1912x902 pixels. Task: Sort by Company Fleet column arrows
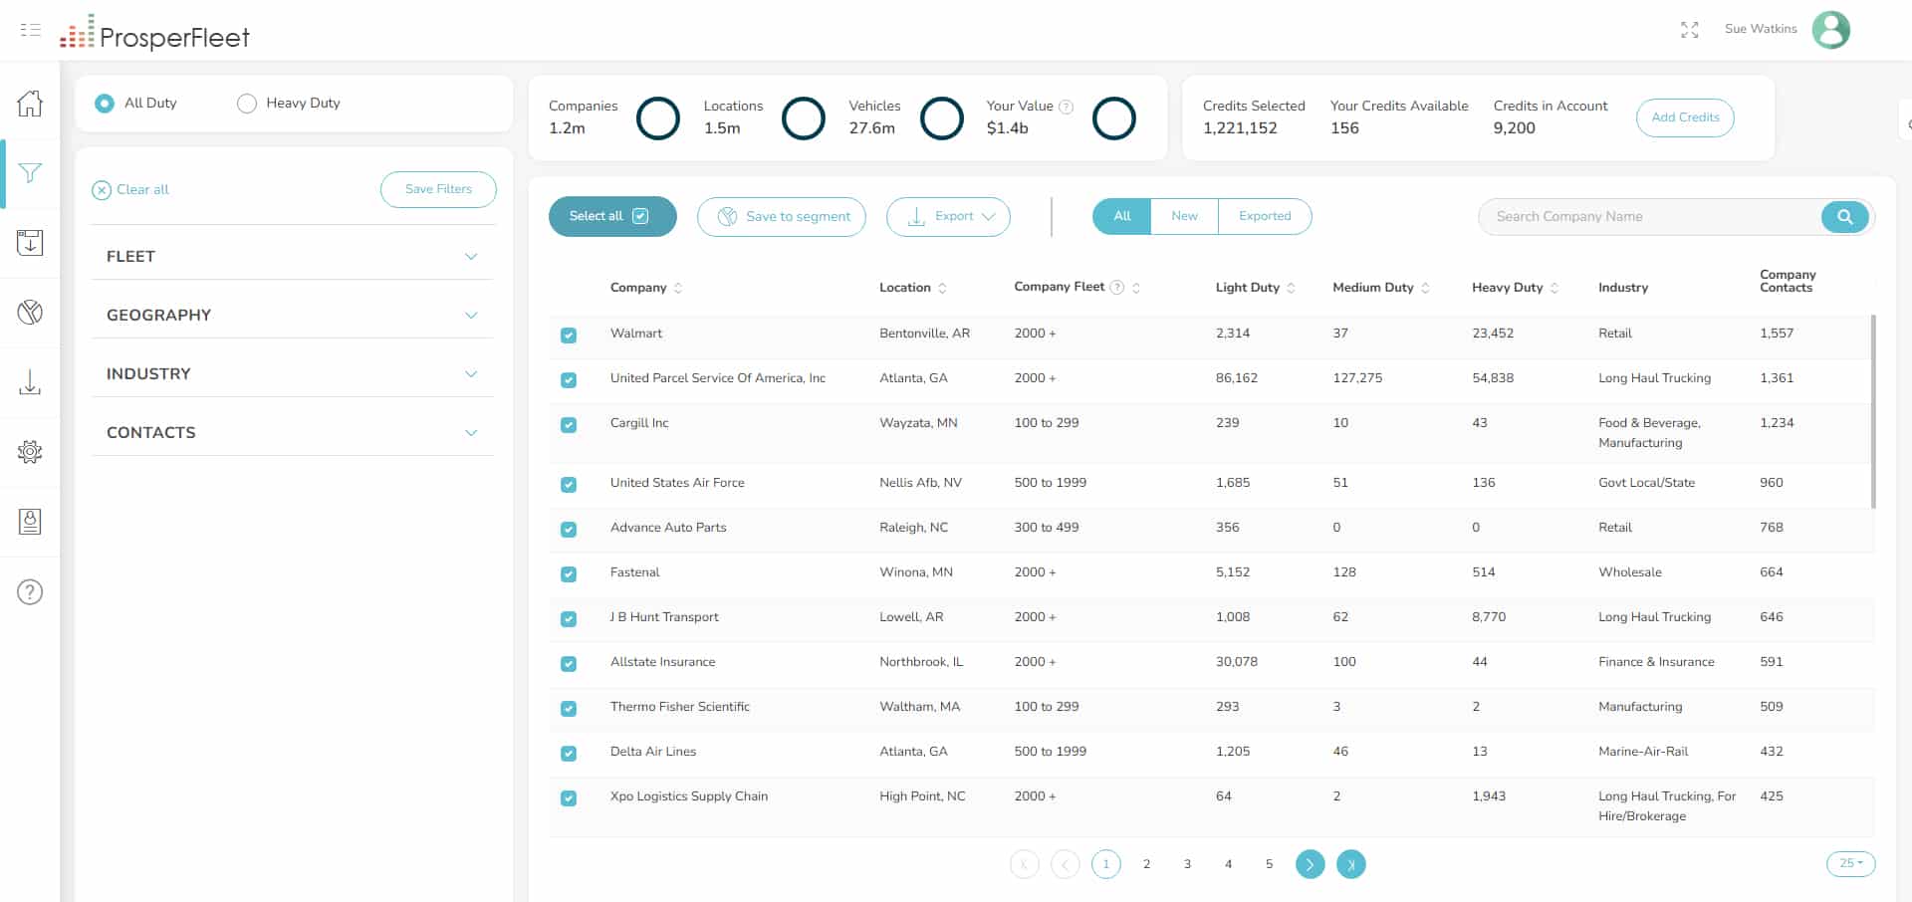pos(1136,288)
